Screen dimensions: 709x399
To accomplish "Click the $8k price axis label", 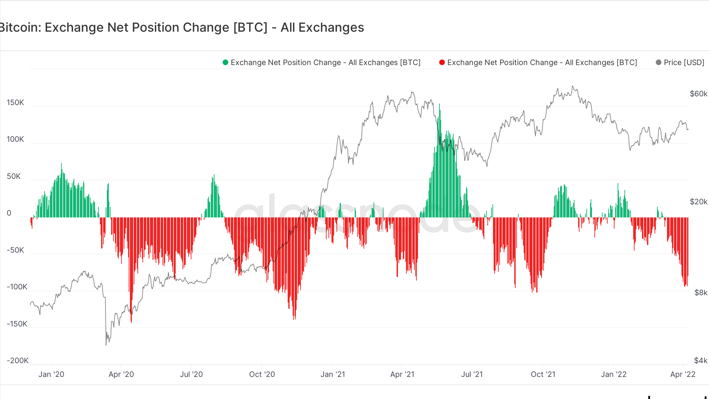I will coord(701,293).
